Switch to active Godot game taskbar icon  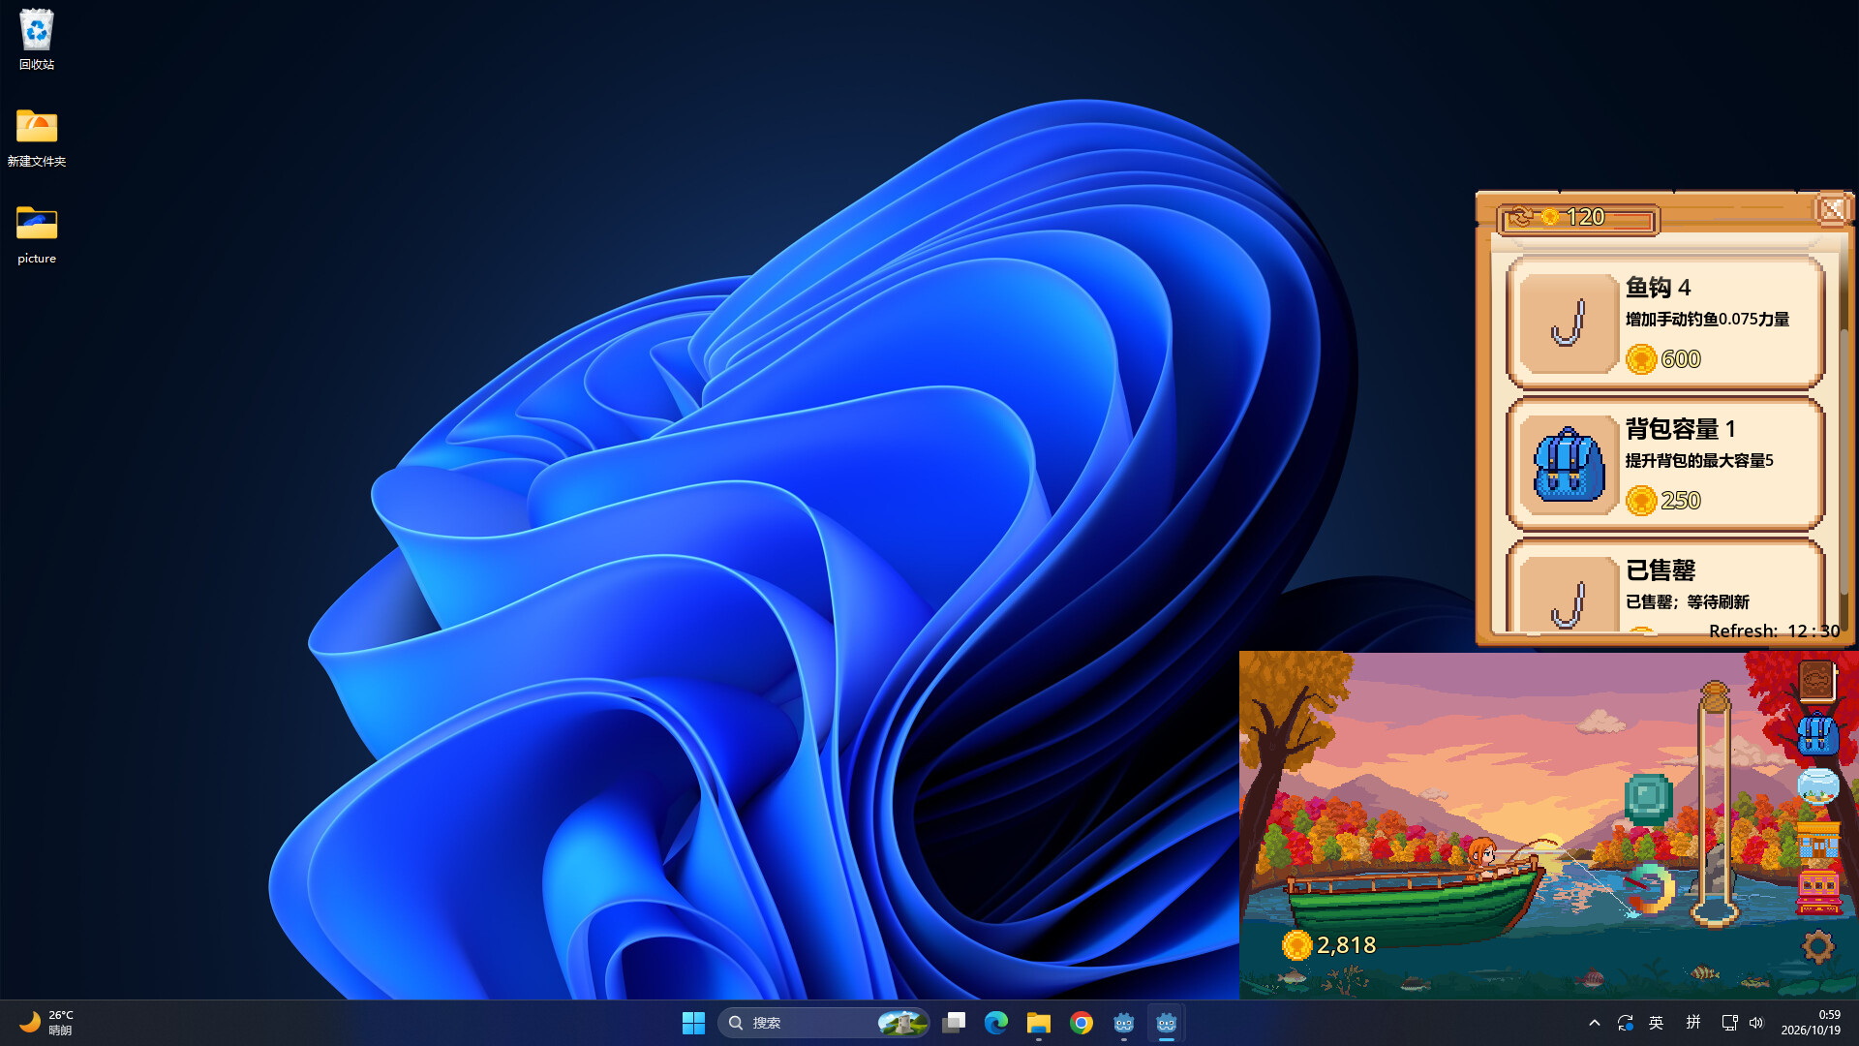[1167, 1023]
